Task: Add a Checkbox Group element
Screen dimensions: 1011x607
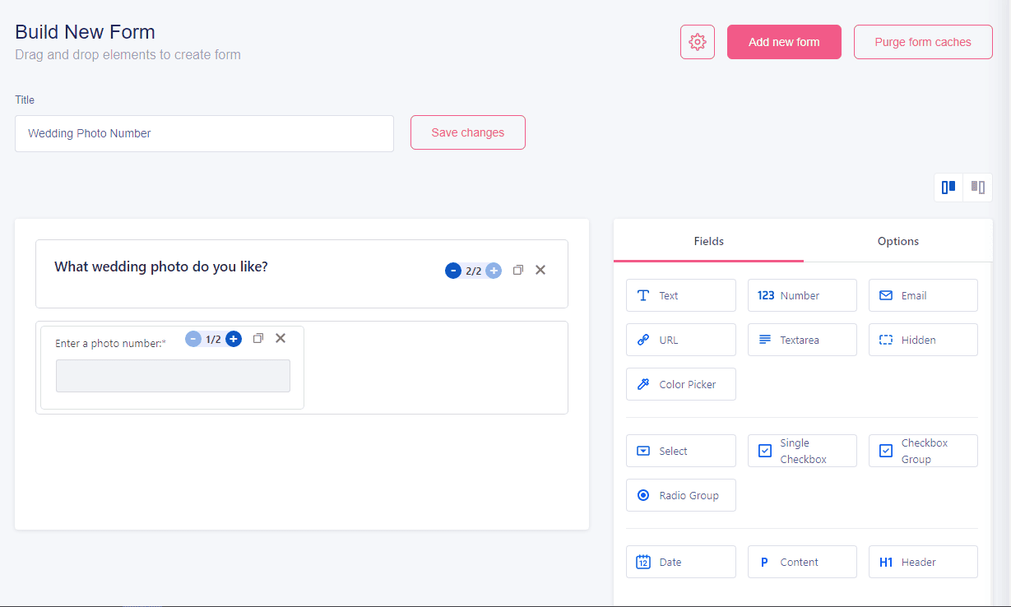Action: pos(923,451)
